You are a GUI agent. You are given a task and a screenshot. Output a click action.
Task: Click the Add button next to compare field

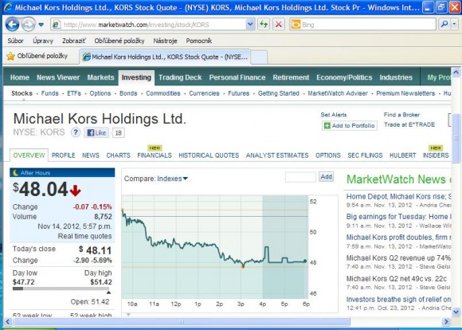(326, 177)
